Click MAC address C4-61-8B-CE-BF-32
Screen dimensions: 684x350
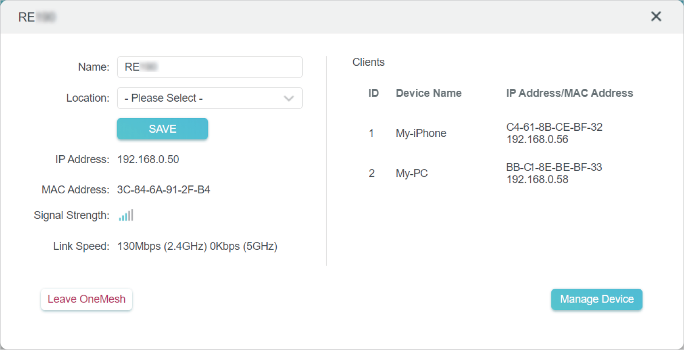click(x=554, y=127)
